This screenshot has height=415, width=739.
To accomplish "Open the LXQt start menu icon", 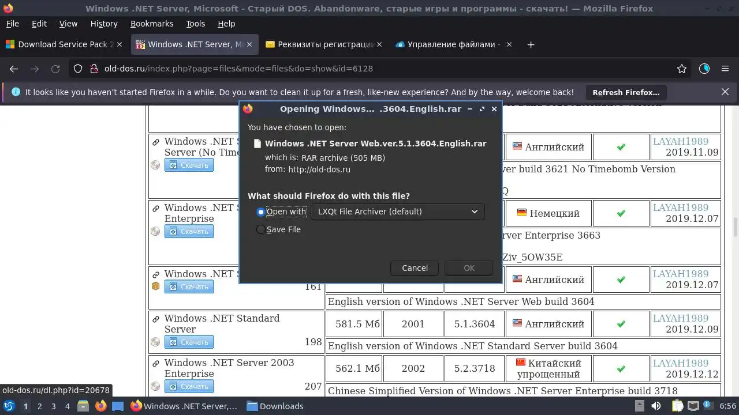I will (x=9, y=406).
